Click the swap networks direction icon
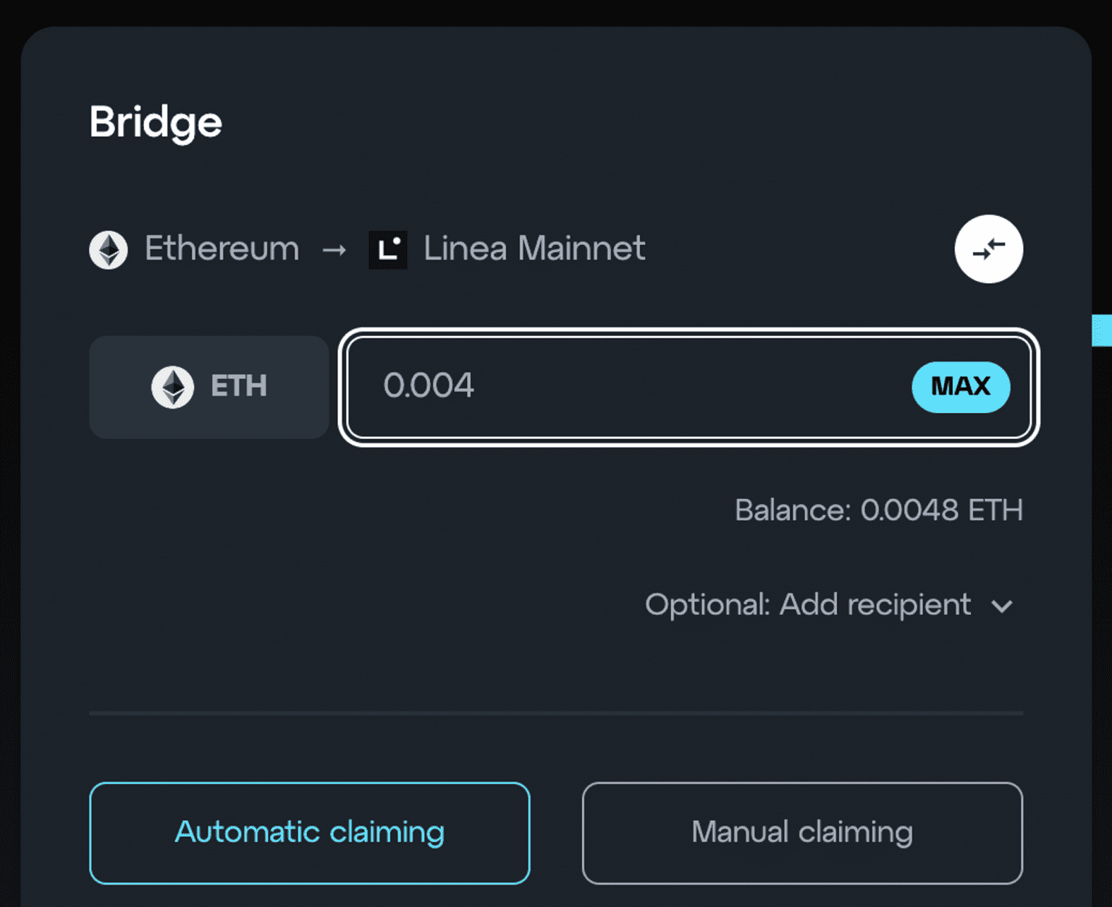The width and height of the screenshot is (1112, 907). point(988,249)
